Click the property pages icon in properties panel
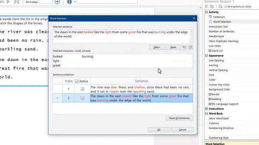The height and width of the screenshot is (145, 259). coord(220,6)
